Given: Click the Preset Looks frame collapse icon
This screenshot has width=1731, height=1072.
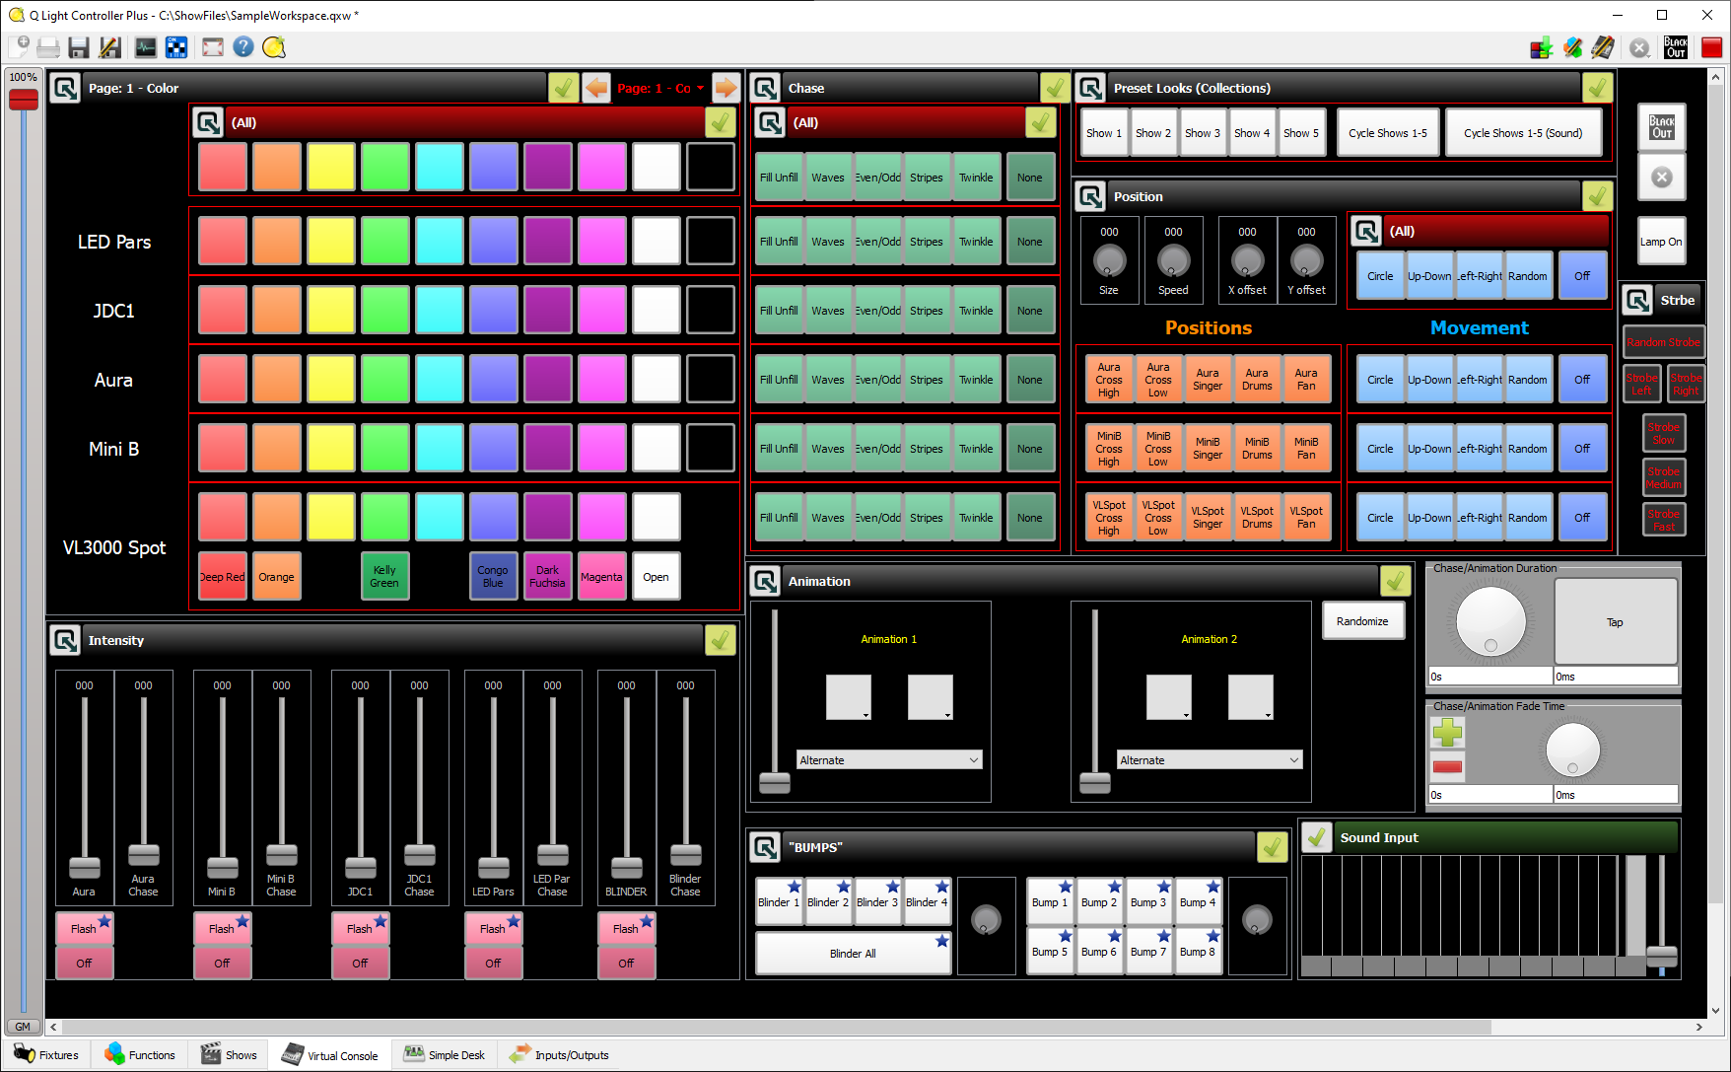Looking at the screenshot, I should [1091, 88].
